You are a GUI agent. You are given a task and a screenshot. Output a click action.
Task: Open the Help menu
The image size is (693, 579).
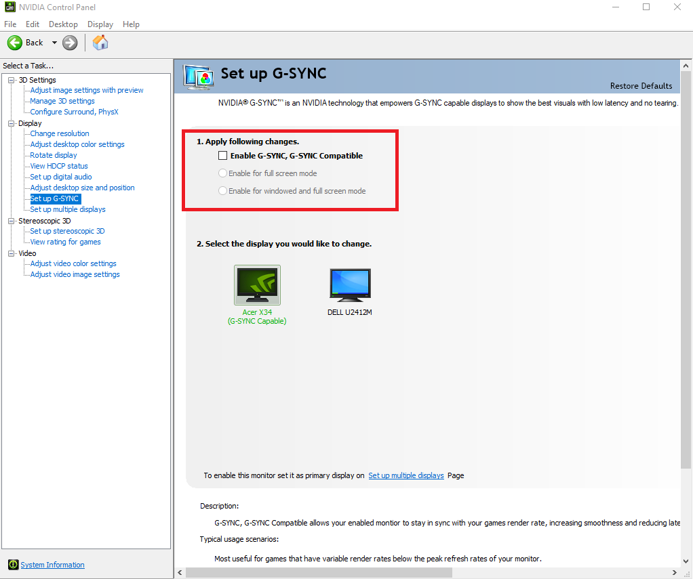[131, 24]
